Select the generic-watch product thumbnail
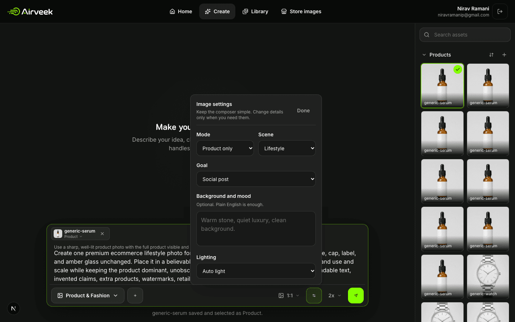Image resolution: width=515 pixels, height=322 pixels. (488, 277)
